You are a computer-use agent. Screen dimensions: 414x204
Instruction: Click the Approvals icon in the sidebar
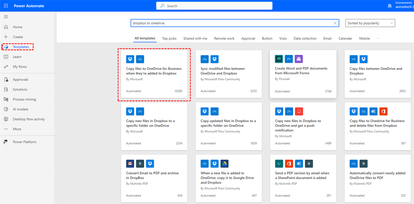6,79
